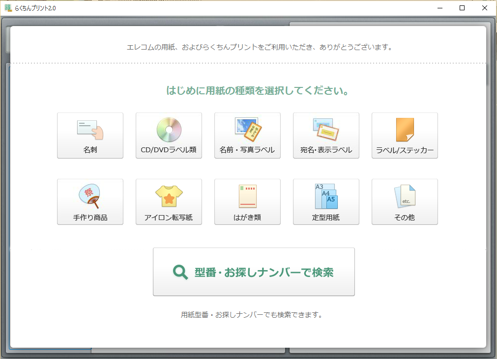Choose the その他 etc. category
Image resolution: width=497 pixels, height=359 pixels.
coord(405,202)
